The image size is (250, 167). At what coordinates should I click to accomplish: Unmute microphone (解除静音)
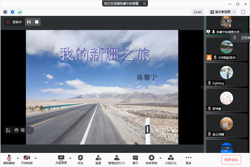pos(9,159)
